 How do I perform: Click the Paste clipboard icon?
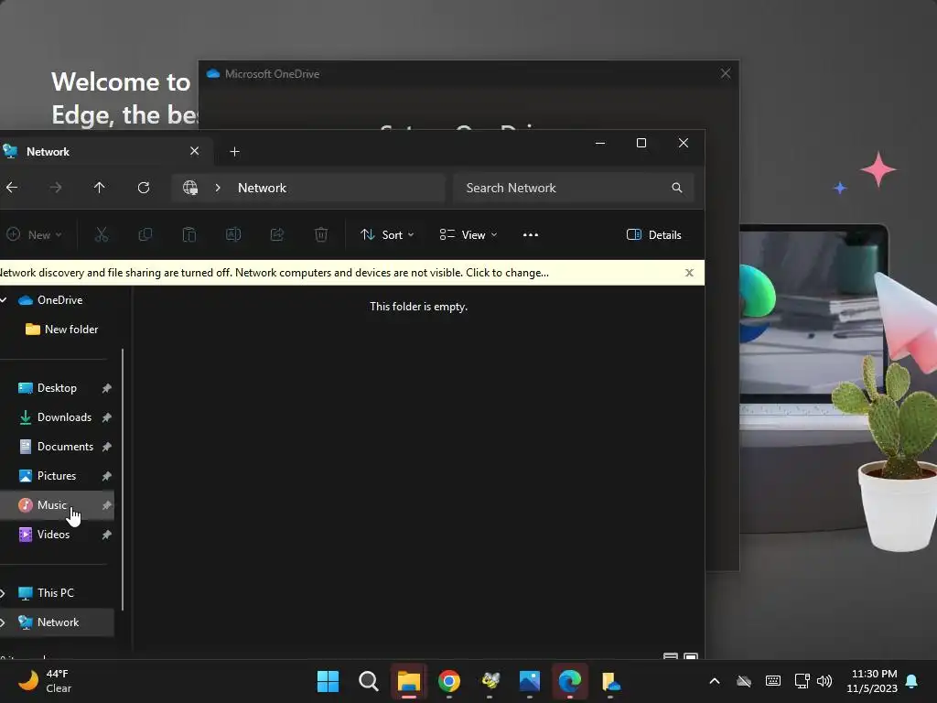[188, 235]
